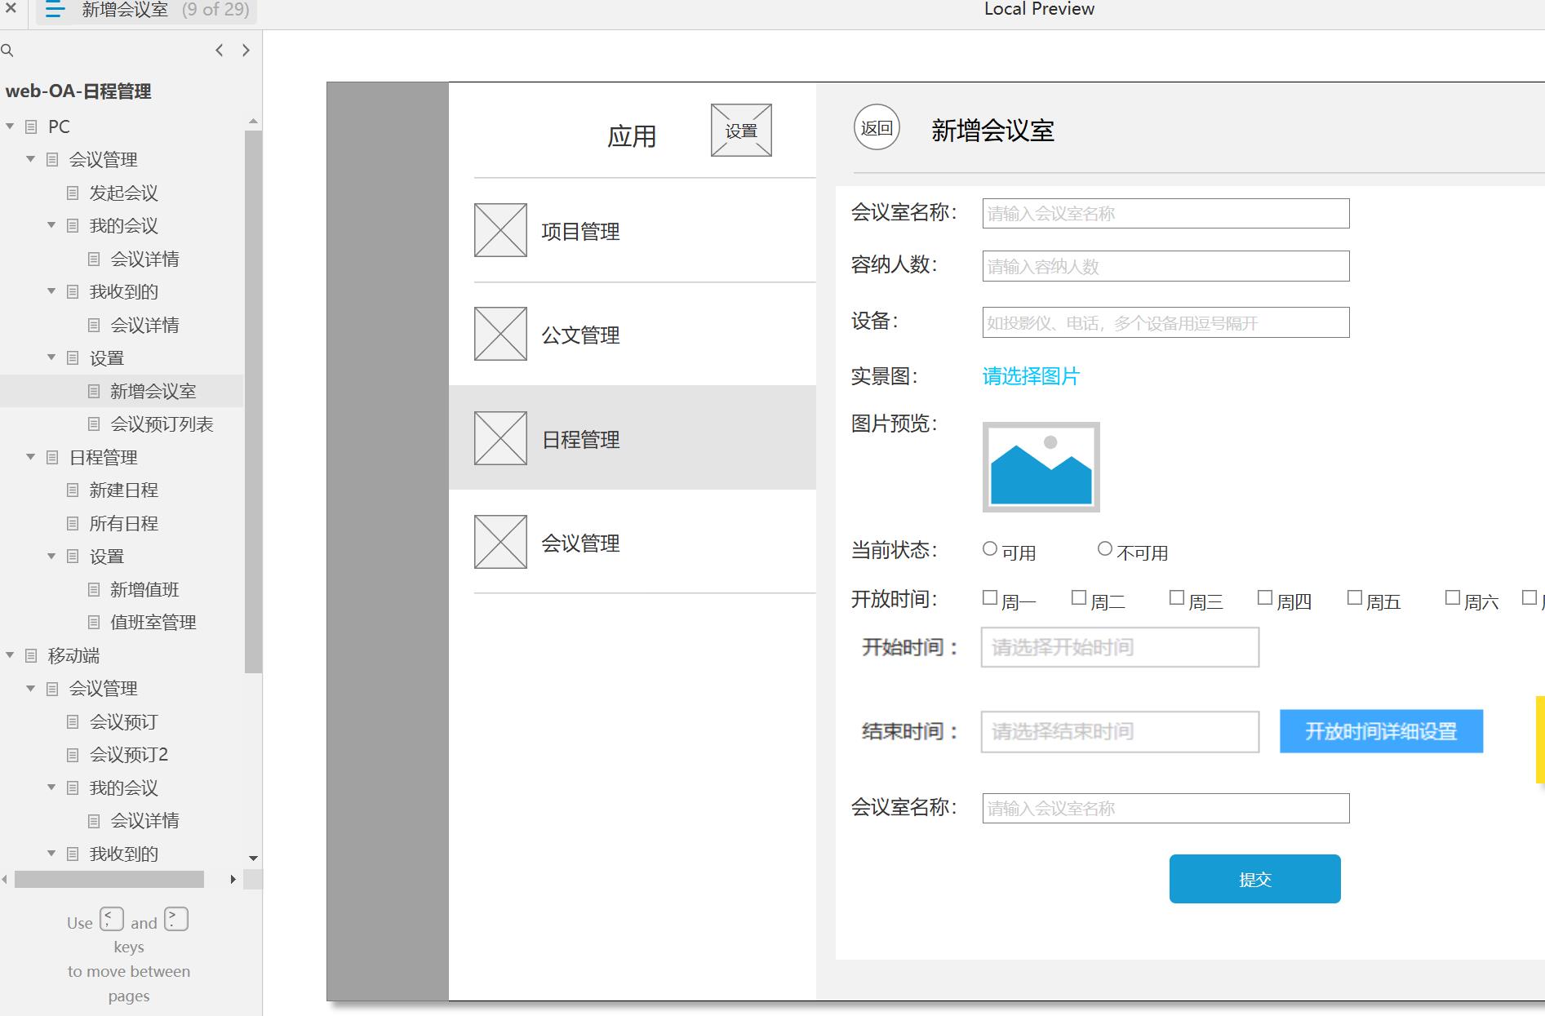
Task: Click the 日程管理 placeholder image icon
Action: coord(500,438)
